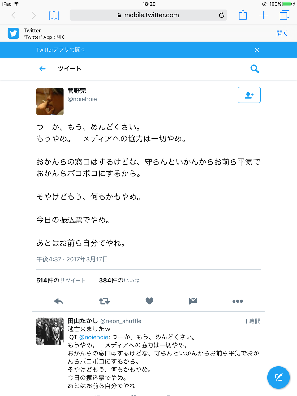Image resolution: width=297 pixels, height=396 pixels.
Task: Add a new Safari tab with the plus icon
Action: click(x=264, y=15)
